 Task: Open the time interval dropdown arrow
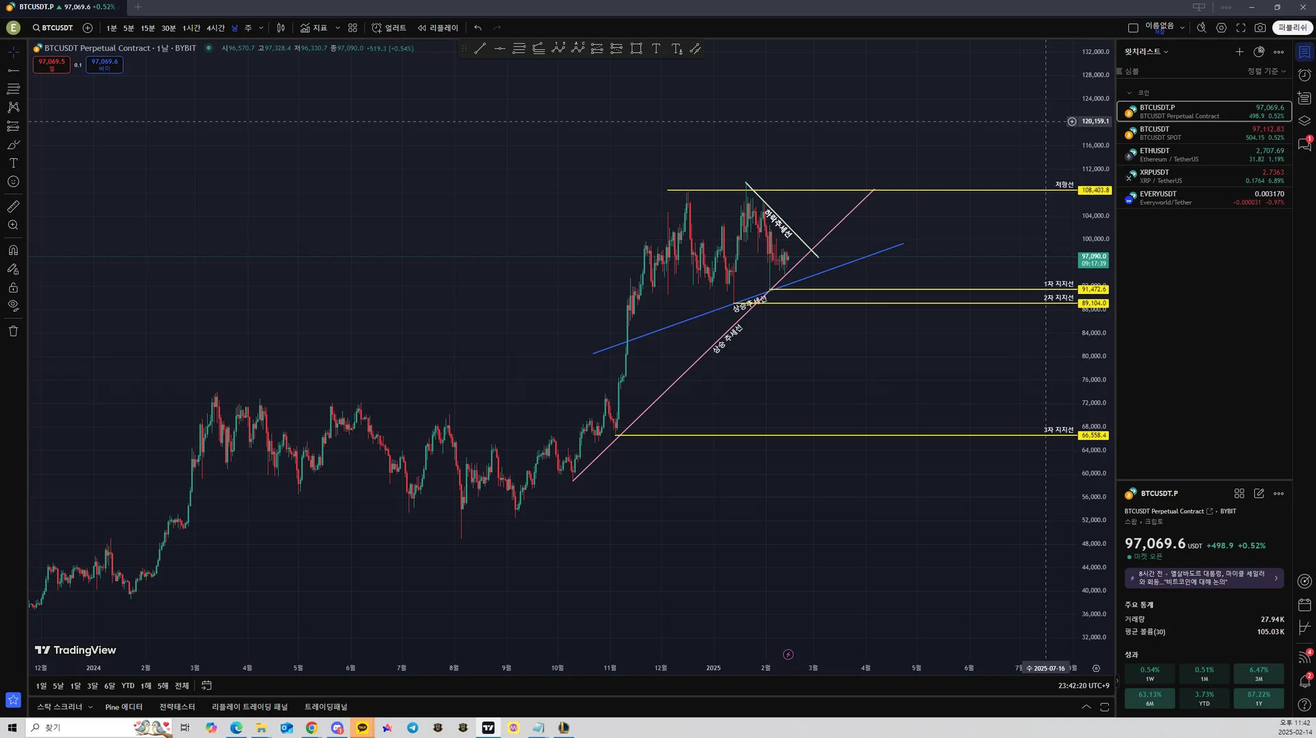(260, 28)
